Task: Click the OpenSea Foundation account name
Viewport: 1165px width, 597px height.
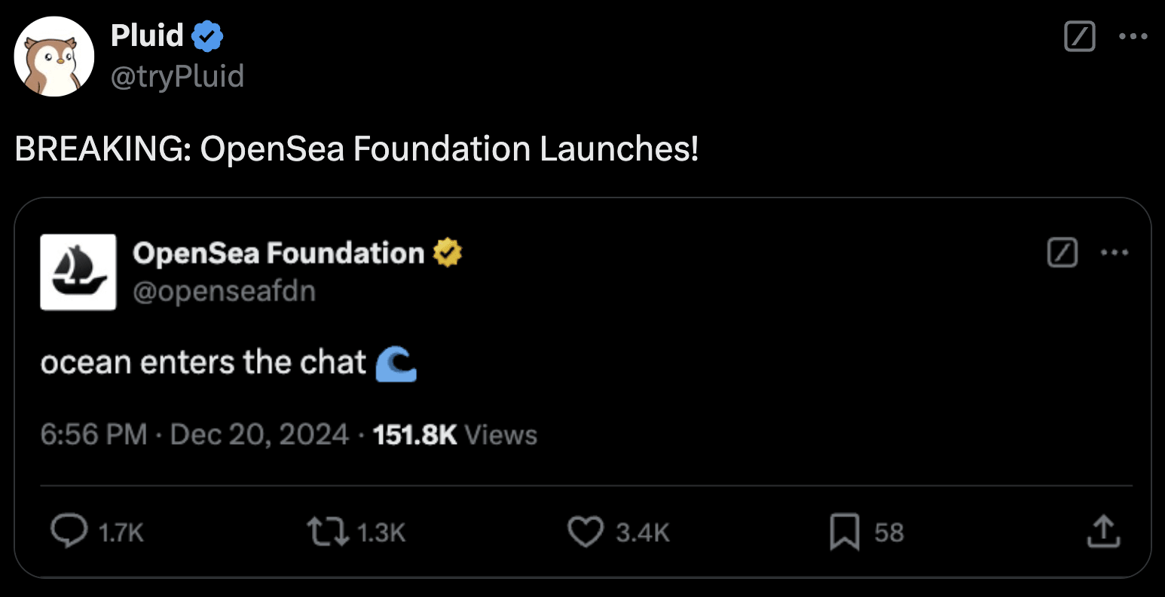Action: pos(278,253)
